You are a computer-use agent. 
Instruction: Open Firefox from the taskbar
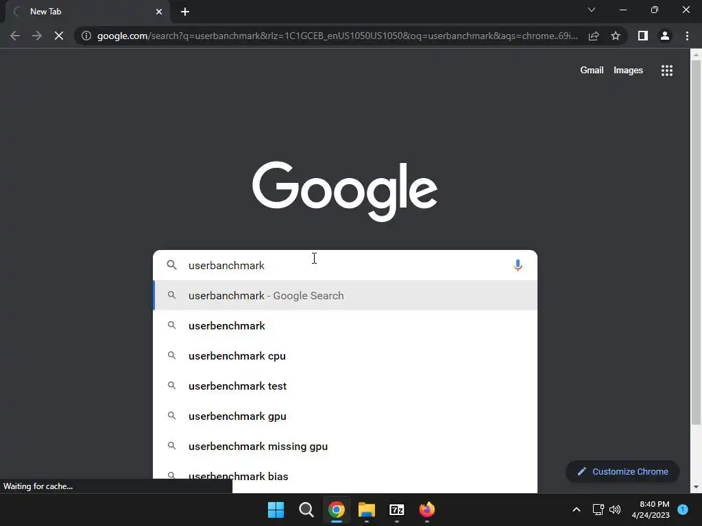pos(426,510)
